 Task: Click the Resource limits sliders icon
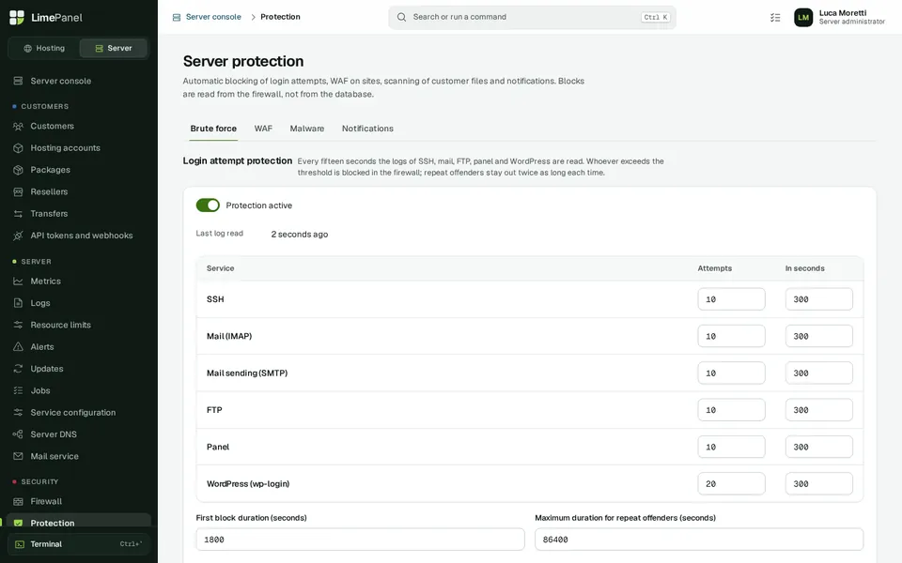(x=19, y=325)
